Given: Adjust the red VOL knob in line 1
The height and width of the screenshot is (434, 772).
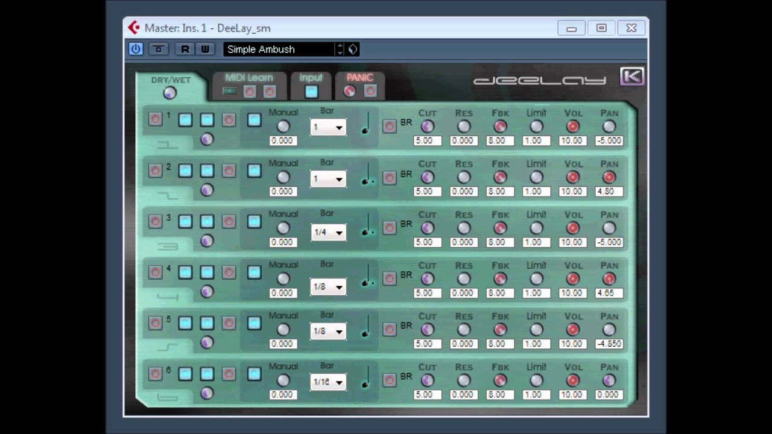Looking at the screenshot, I should [x=573, y=126].
